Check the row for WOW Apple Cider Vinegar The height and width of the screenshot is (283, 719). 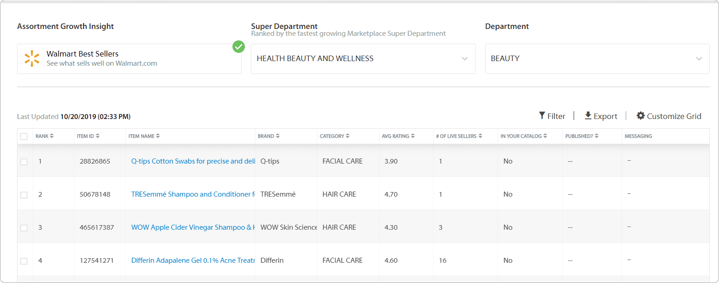24,228
